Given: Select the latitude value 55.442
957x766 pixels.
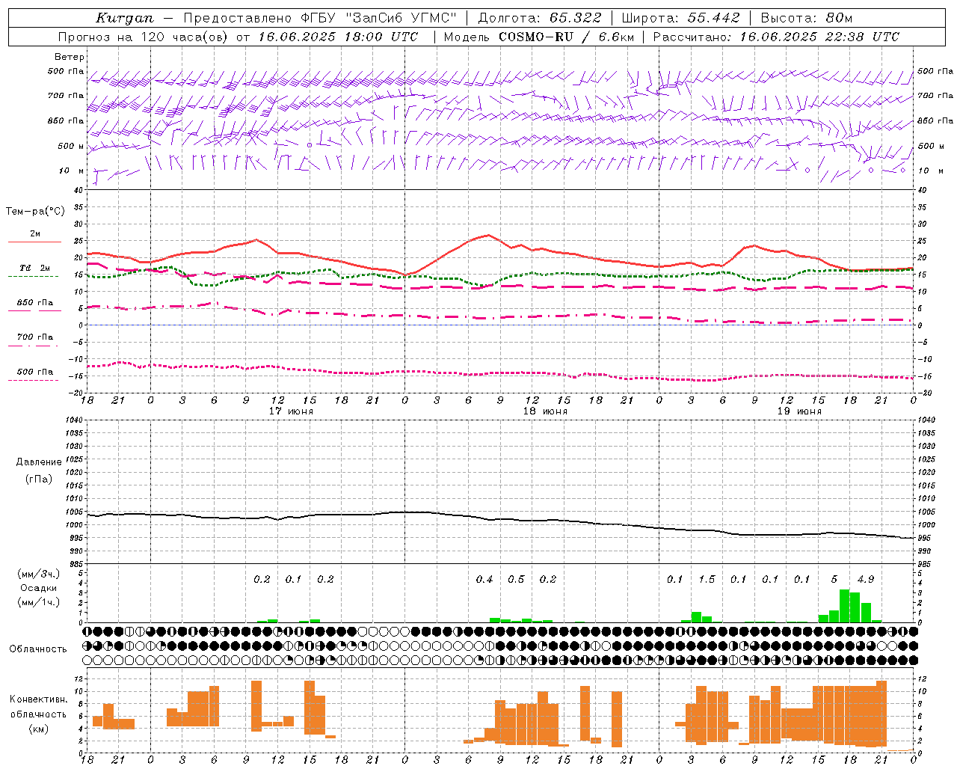Looking at the screenshot, I should (713, 18).
